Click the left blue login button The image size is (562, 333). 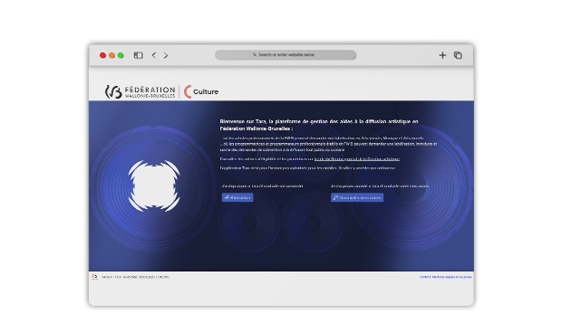[237, 197]
